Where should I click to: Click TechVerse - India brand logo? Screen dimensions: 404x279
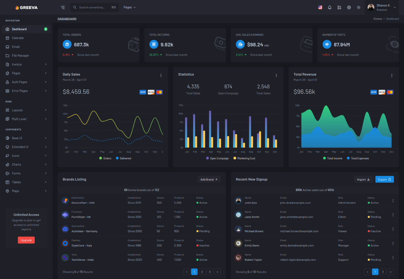pos(65,257)
